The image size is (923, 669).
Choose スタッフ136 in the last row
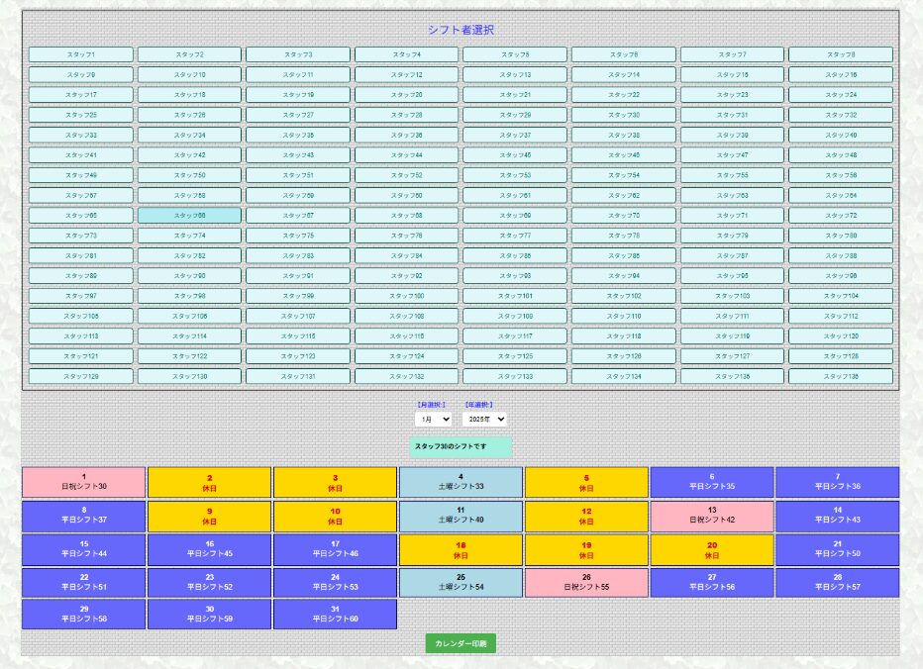[840, 377]
